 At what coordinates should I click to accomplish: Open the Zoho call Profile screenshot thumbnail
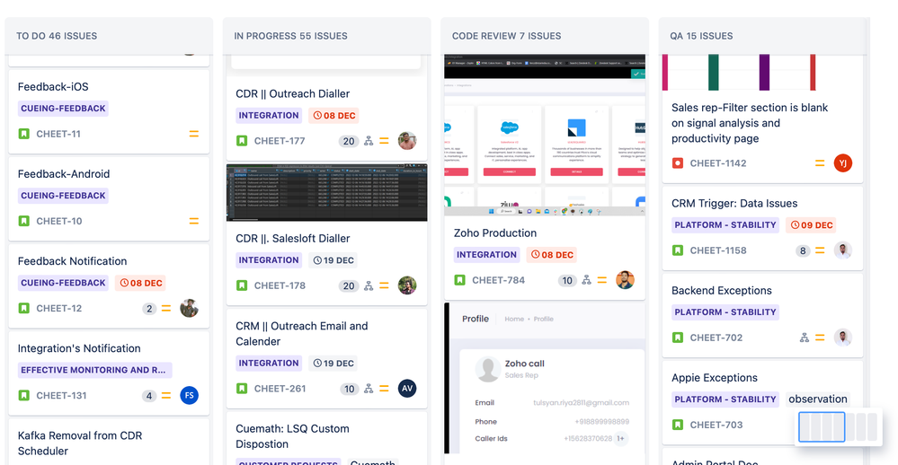point(545,379)
